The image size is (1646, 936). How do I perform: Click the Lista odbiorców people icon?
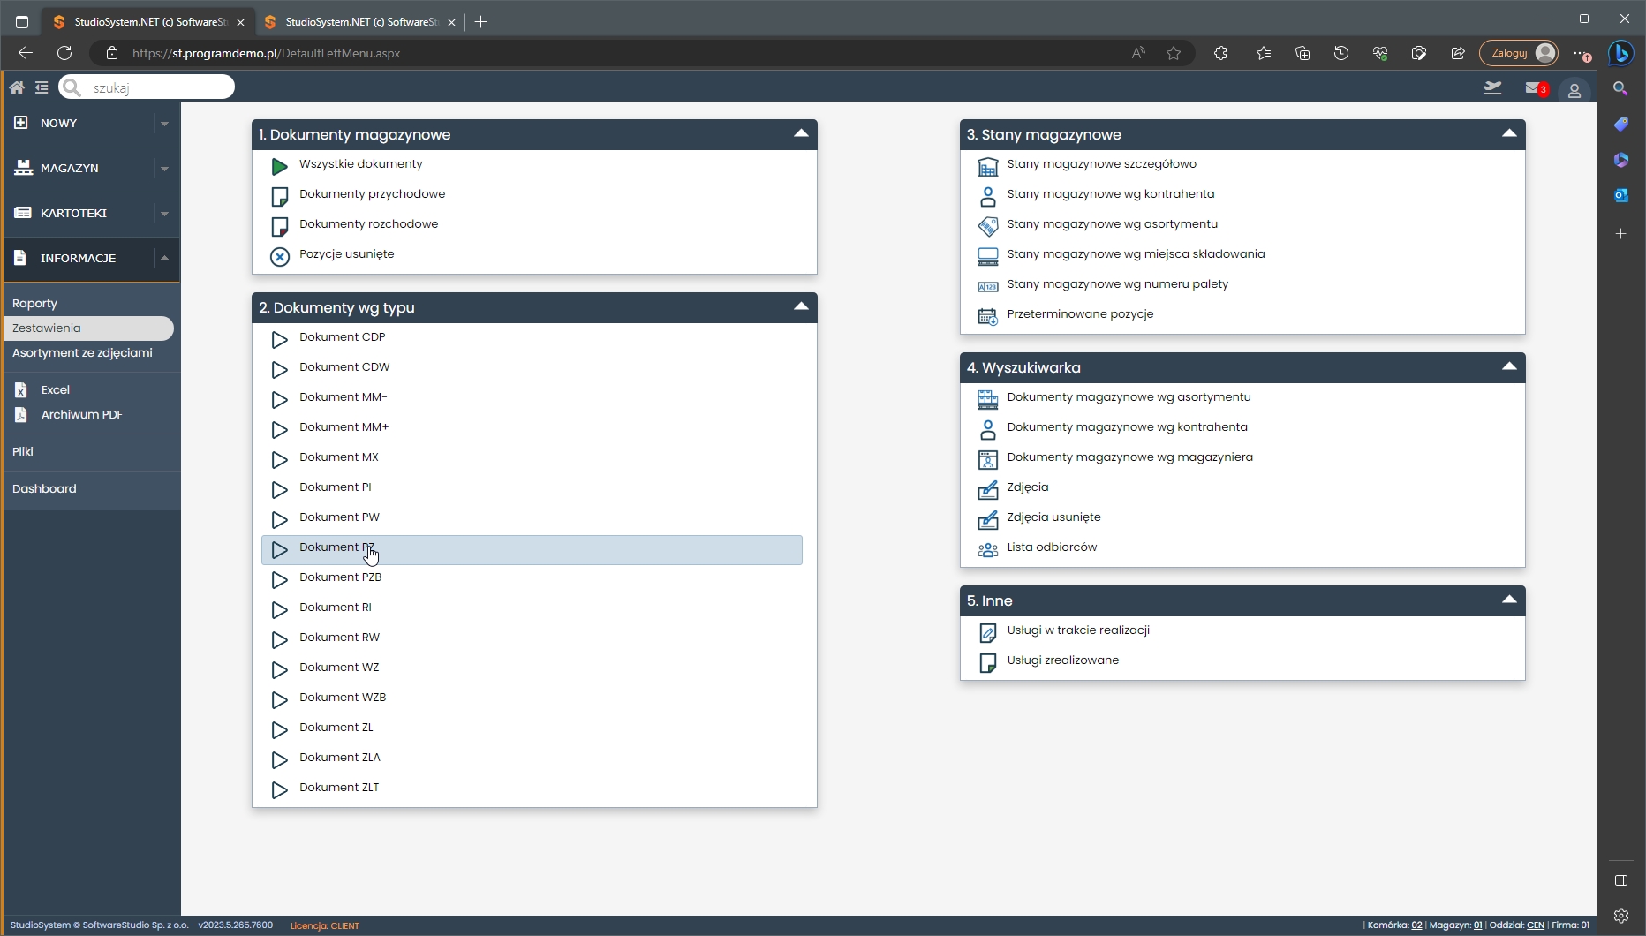click(x=987, y=549)
